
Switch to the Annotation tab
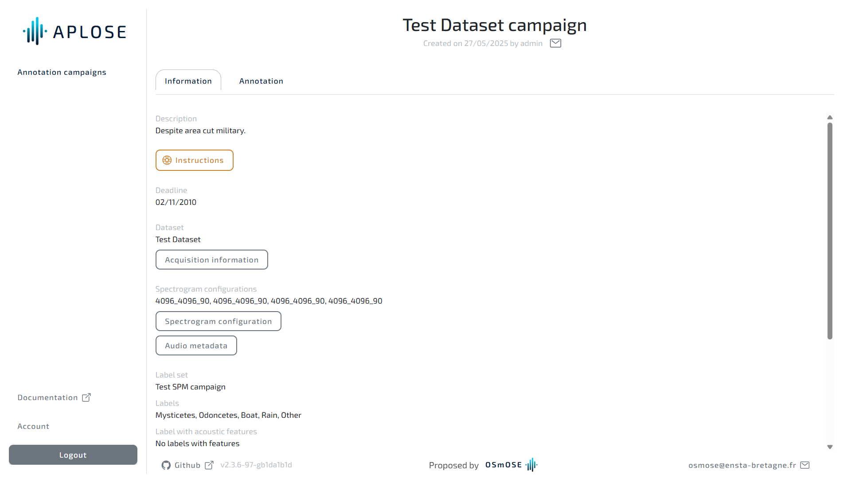tap(261, 81)
